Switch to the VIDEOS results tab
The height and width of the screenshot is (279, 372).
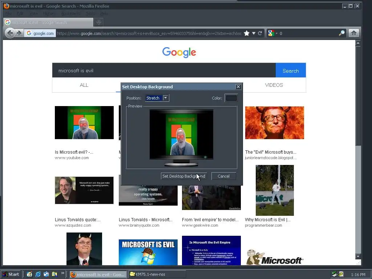click(274, 85)
